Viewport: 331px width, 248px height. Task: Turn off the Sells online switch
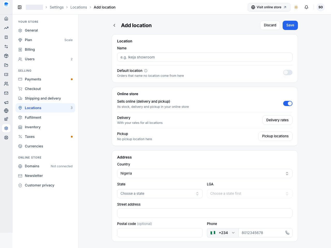click(288, 103)
